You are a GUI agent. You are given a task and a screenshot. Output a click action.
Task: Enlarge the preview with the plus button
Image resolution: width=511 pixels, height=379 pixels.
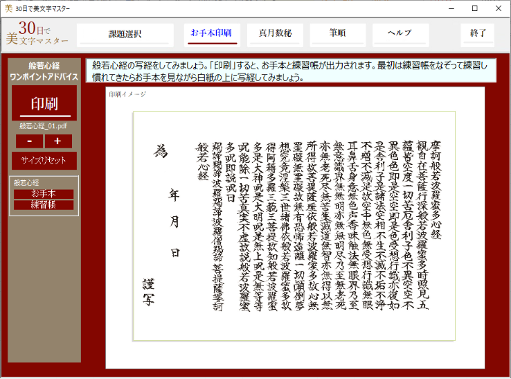click(x=58, y=141)
